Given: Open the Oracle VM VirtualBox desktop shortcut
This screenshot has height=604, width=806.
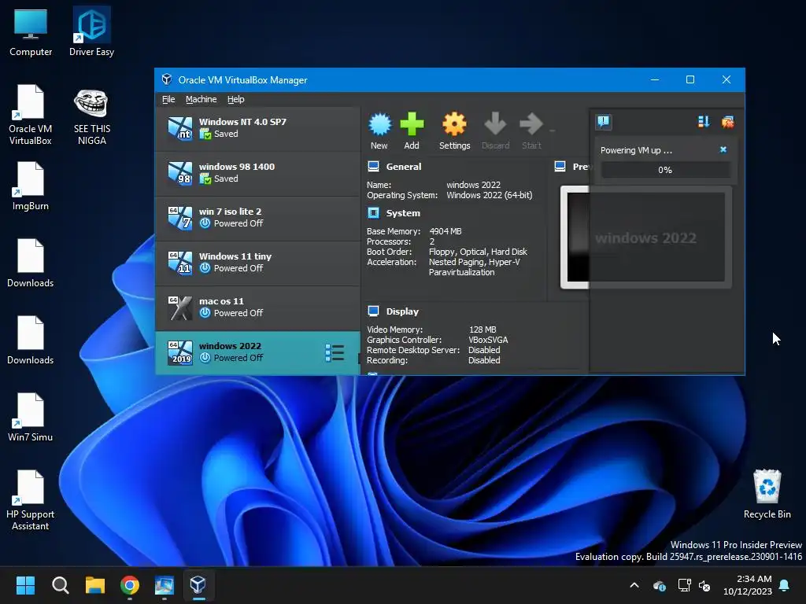Looking at the screenshot, I should tap(31, 115).
